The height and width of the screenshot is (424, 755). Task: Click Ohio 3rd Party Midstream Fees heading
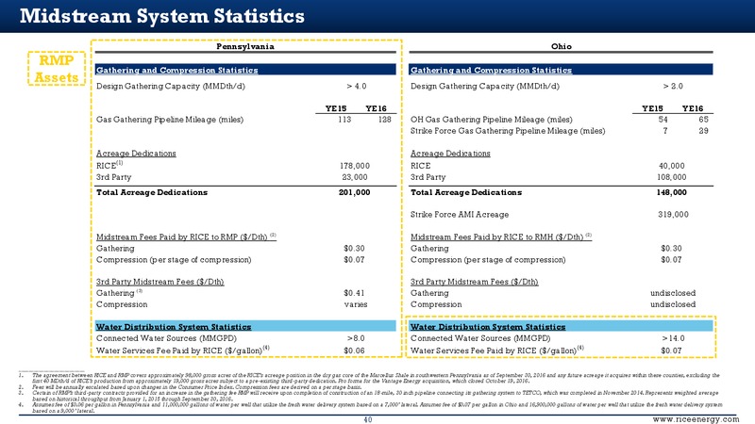click(x=474, y=282)
